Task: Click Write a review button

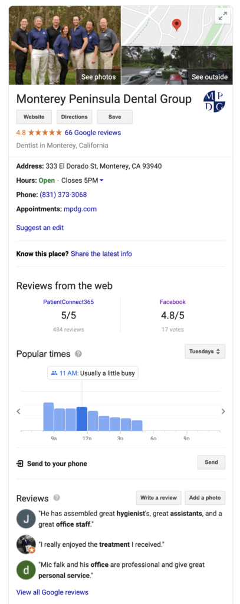Action: [x=159, y=498]
